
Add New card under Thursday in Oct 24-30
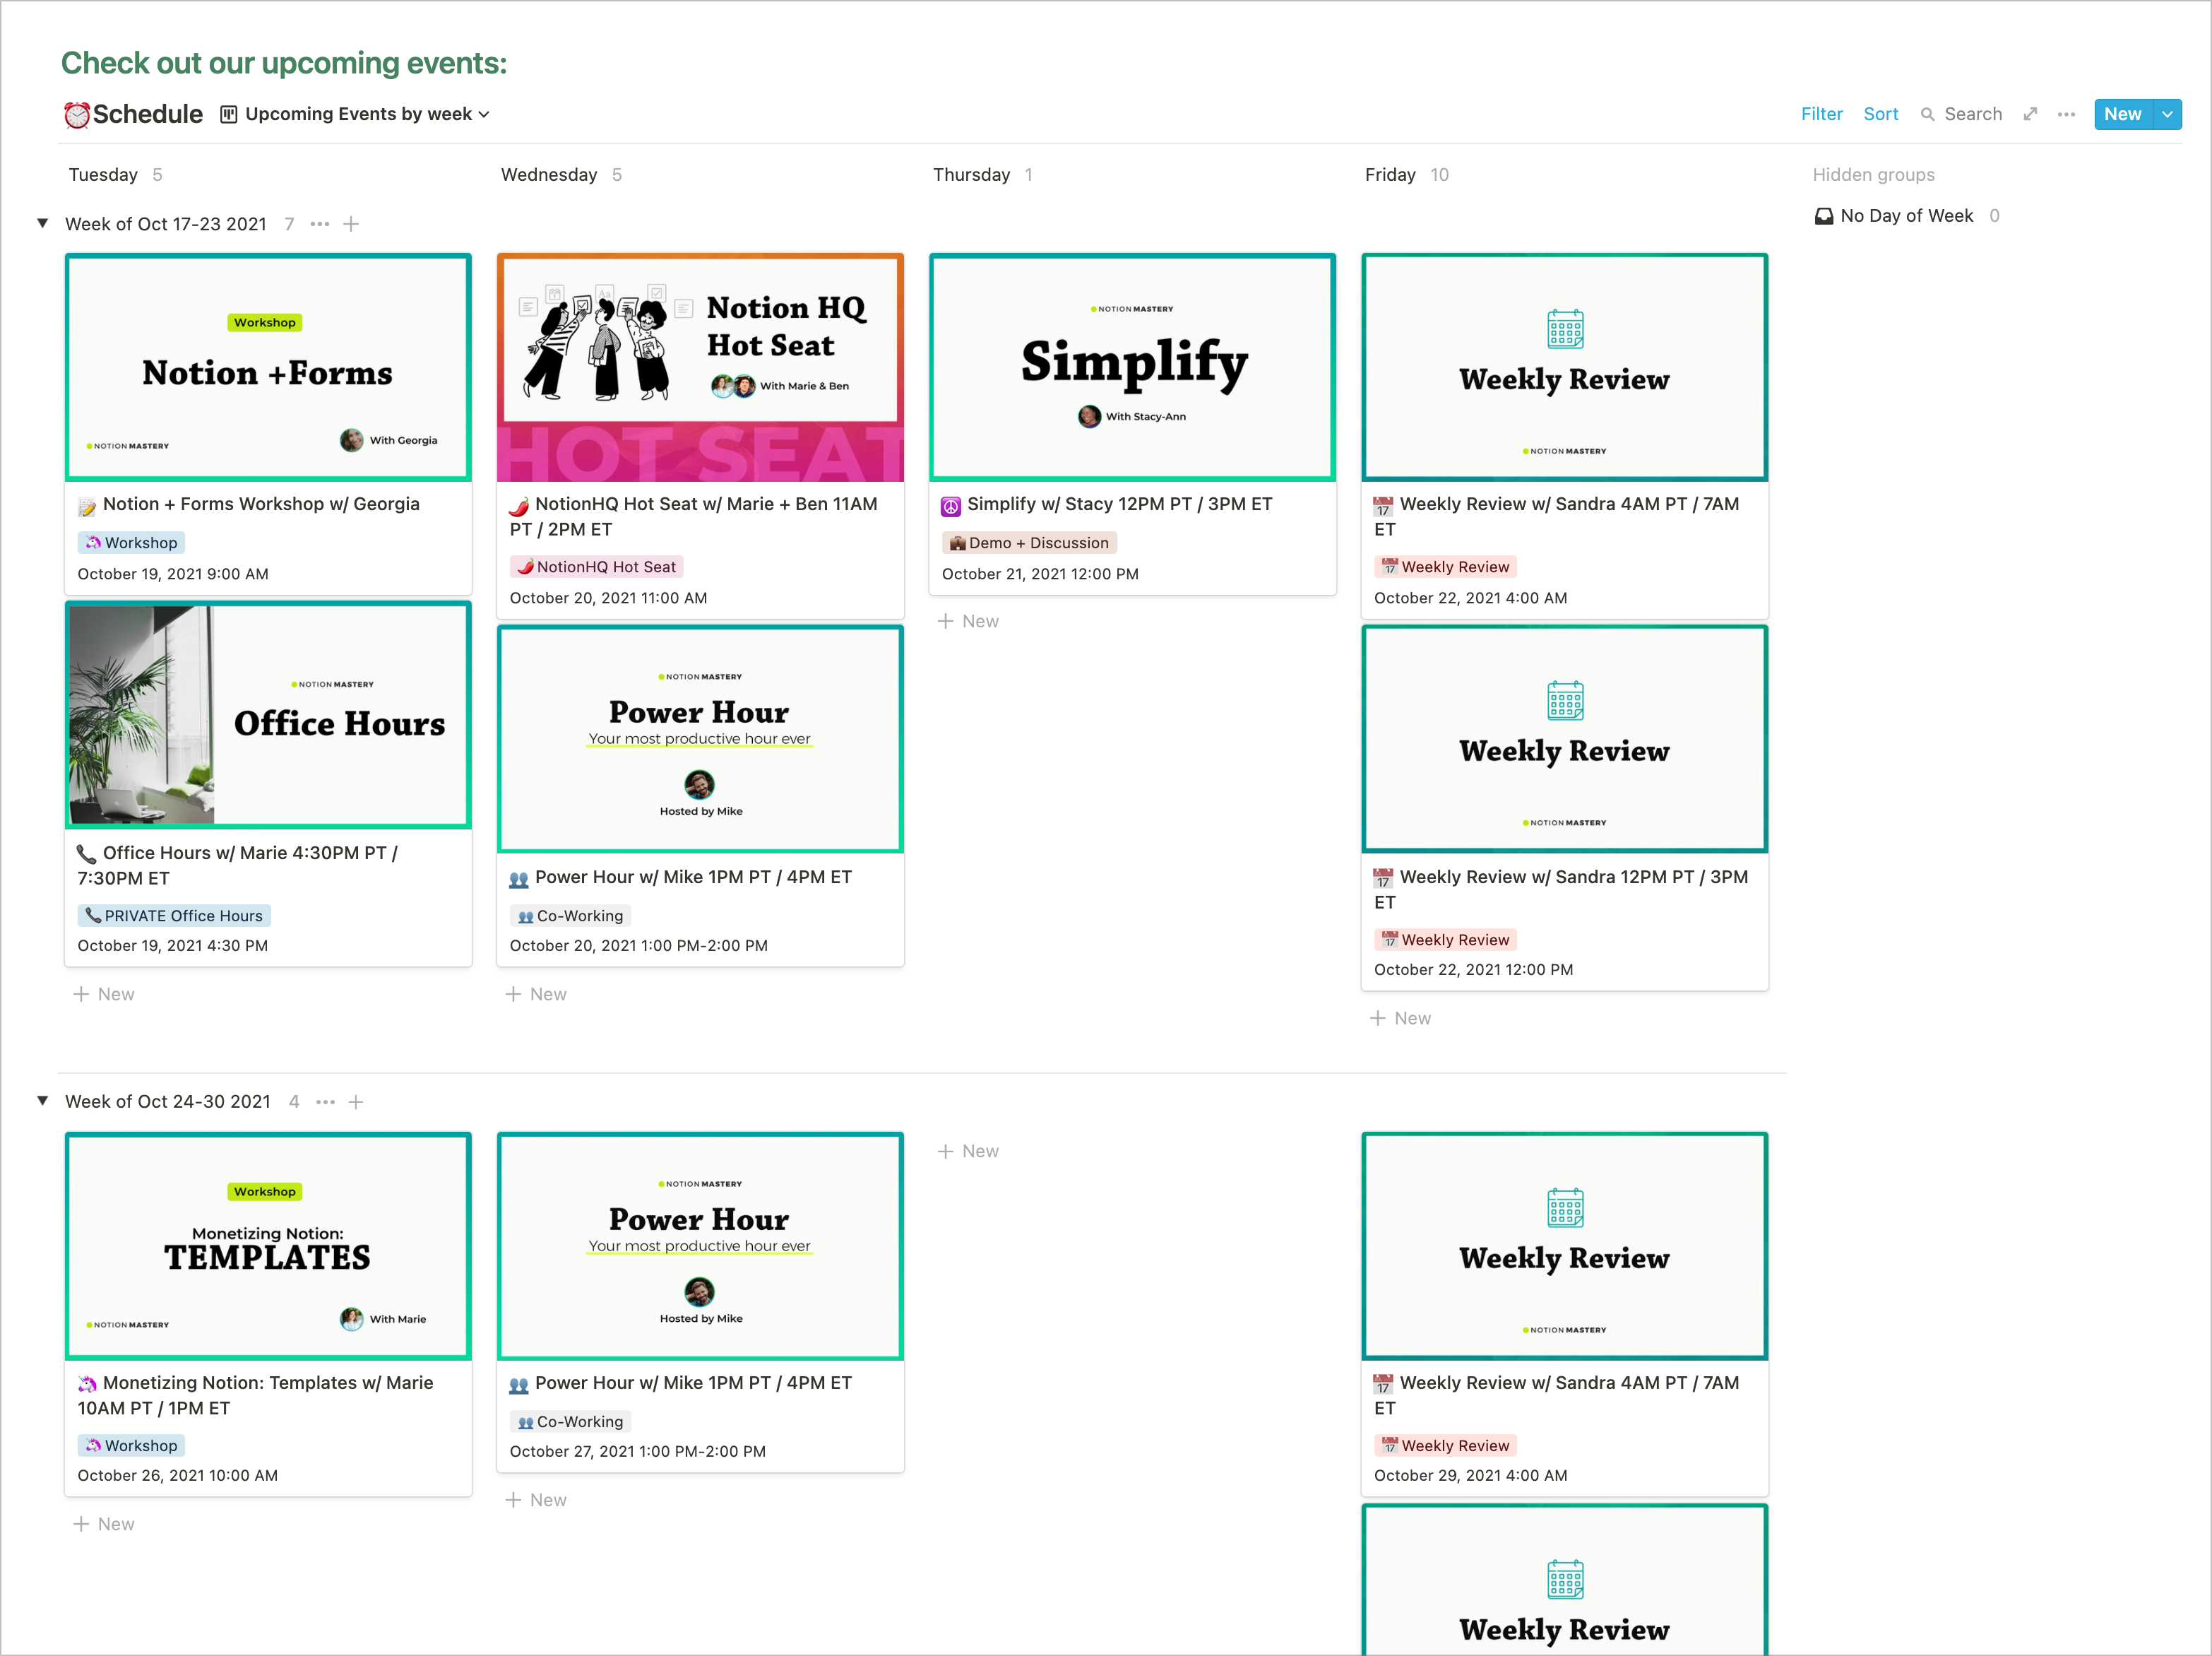pos(968,1152)
